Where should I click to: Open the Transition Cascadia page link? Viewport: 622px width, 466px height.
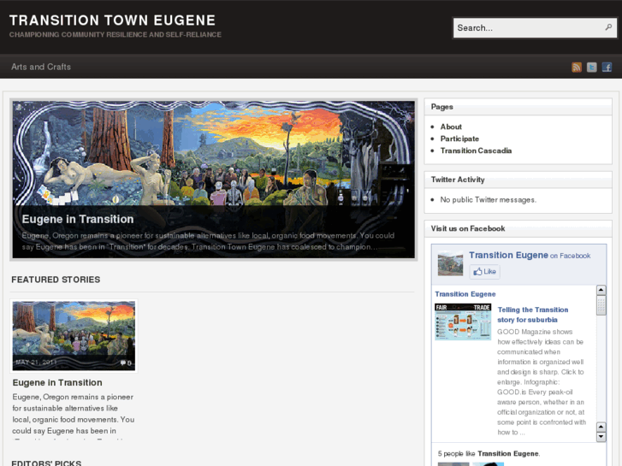click(476, 150)
